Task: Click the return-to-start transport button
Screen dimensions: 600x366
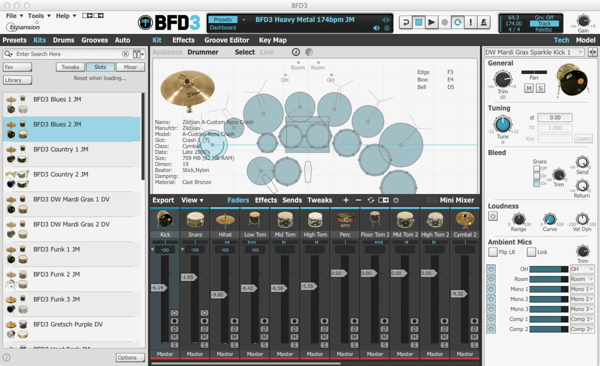Action: point(405,22)
